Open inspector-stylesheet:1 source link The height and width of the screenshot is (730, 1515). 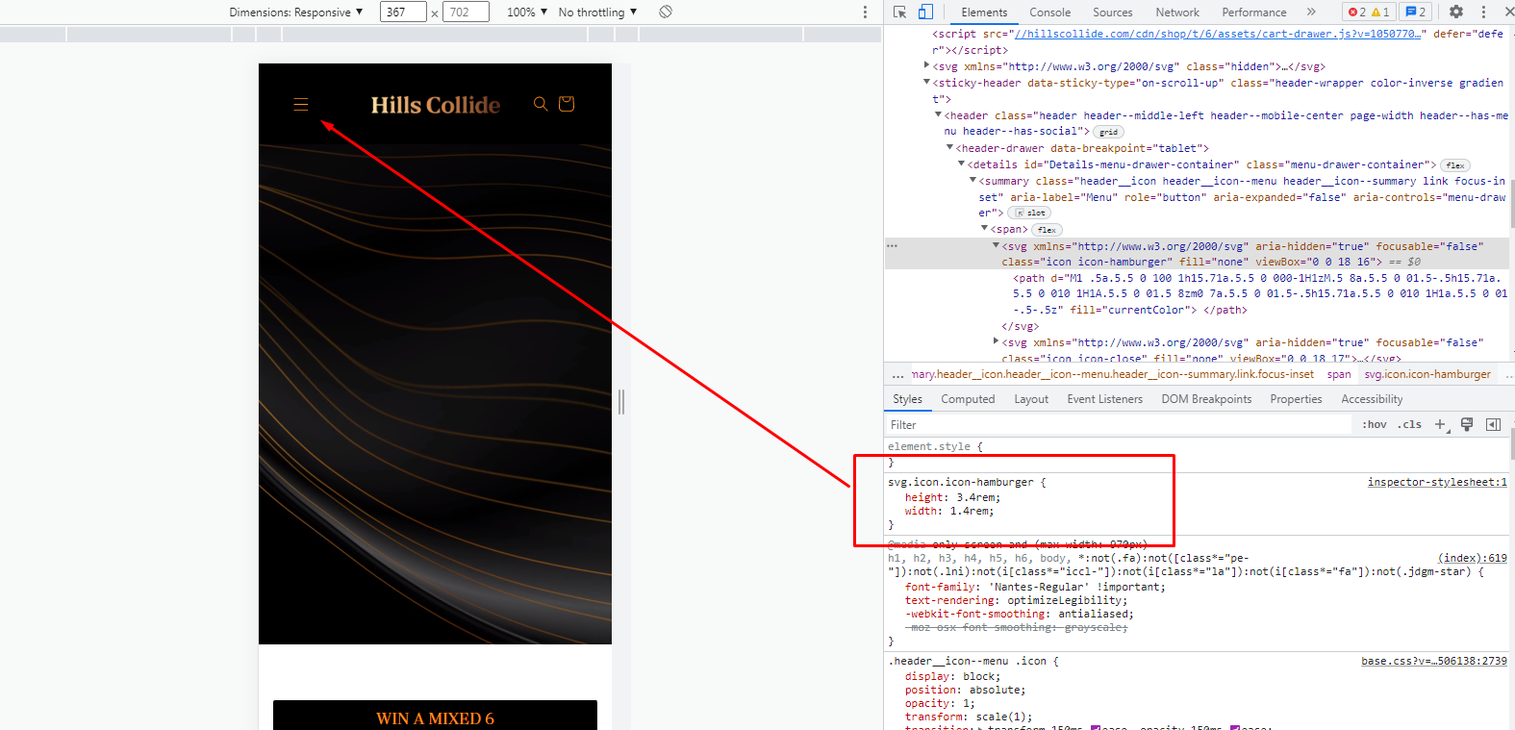tap(1437, 482)
